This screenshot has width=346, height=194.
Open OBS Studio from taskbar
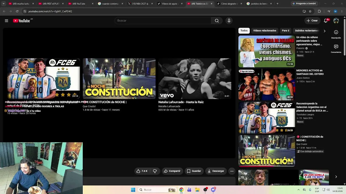(205, 190)
